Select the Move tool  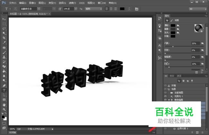click(x=4, y=19)
